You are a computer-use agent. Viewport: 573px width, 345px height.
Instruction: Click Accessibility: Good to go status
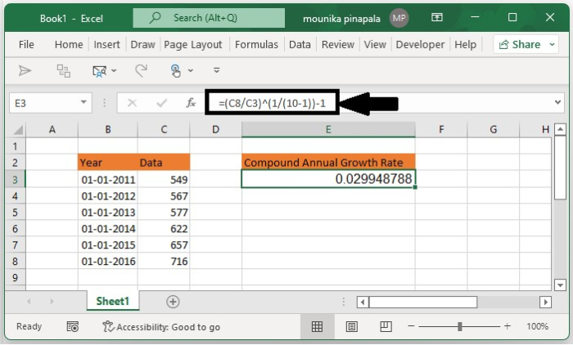[x=160, y=326]
